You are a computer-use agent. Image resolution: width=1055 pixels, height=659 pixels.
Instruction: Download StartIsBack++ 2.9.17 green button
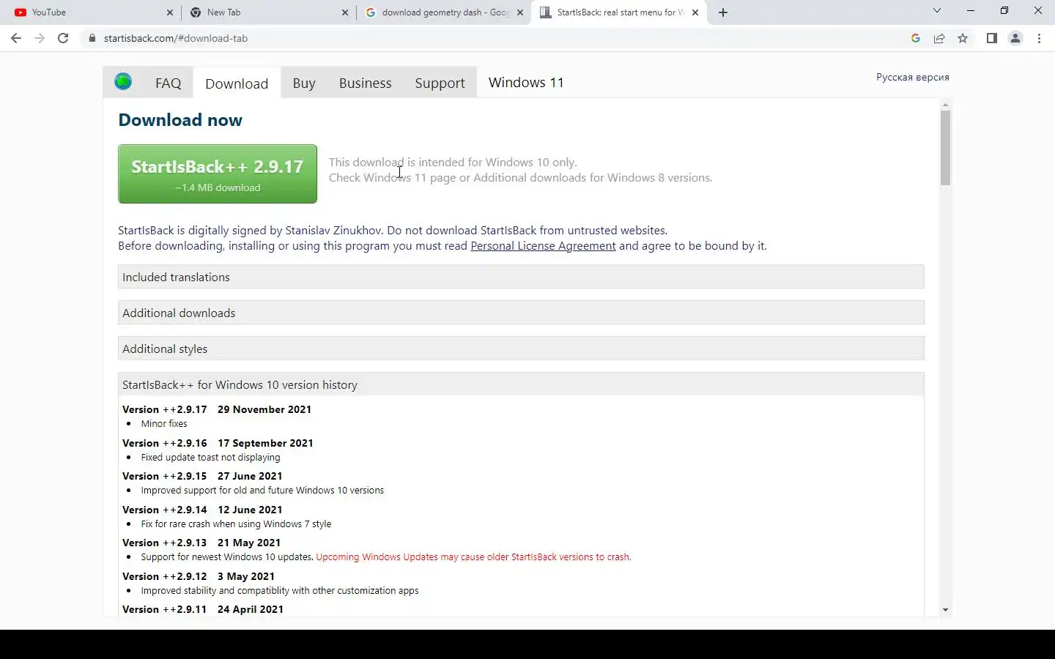pyautogui.click(x=218, y=174)
